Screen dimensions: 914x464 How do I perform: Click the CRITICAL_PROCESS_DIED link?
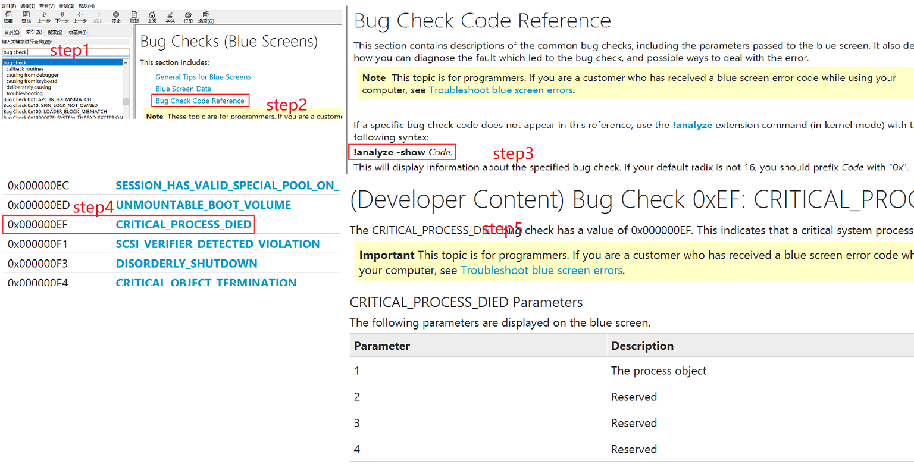point(183,225)
